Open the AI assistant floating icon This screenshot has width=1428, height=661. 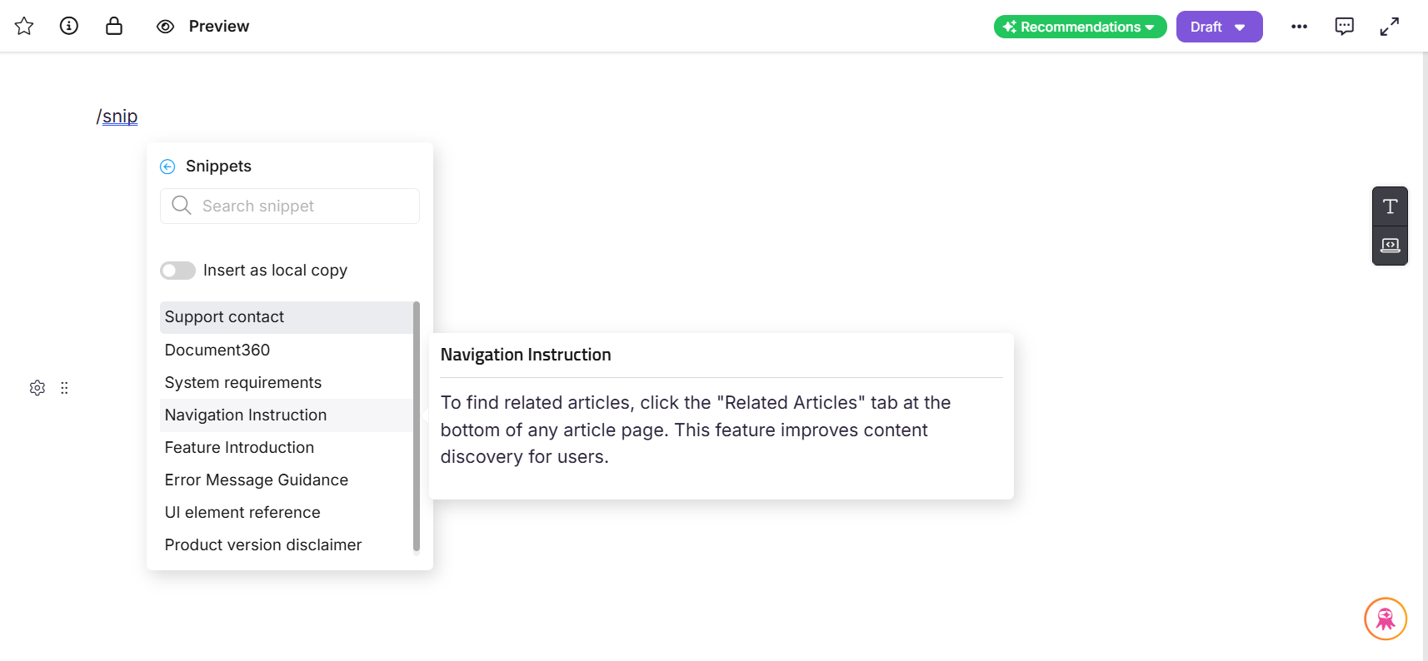coord(1385,619)
